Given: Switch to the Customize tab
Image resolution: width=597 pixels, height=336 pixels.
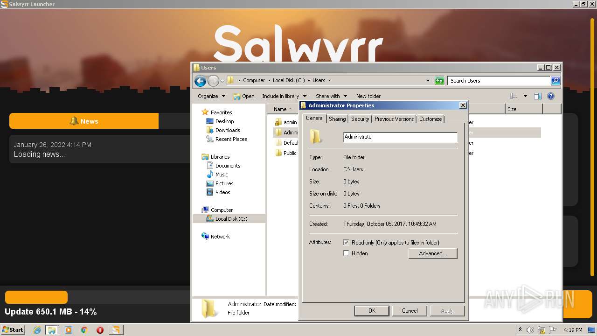Looking at the screenshot, I should point(430,119).
